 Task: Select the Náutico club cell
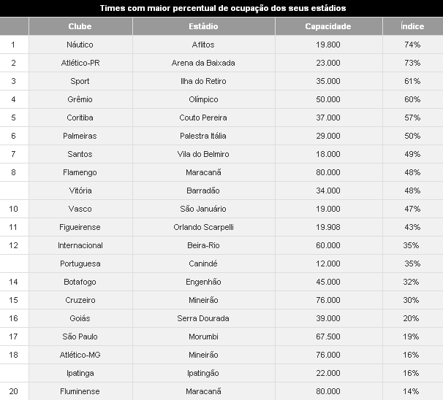80,45
